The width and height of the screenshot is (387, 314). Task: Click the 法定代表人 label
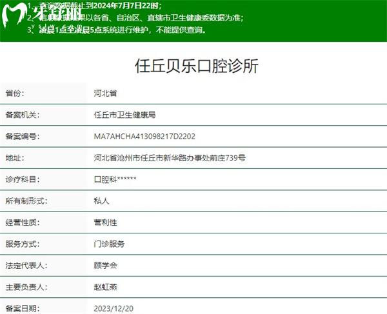point(26,266)
